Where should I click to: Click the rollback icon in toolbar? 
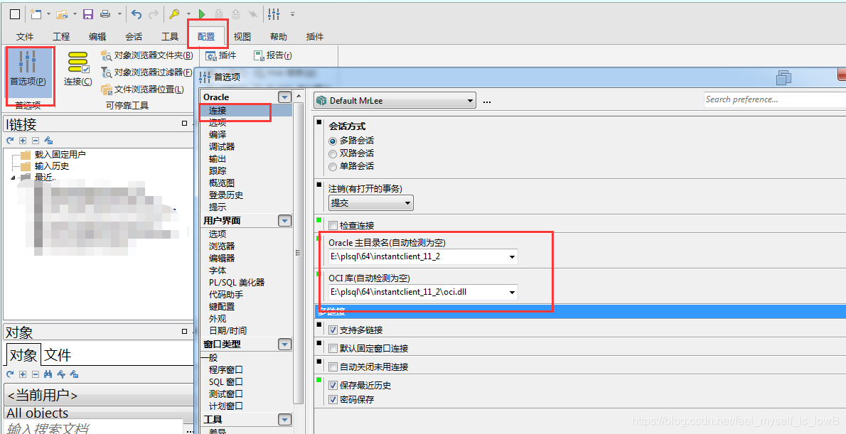[235, 14]
